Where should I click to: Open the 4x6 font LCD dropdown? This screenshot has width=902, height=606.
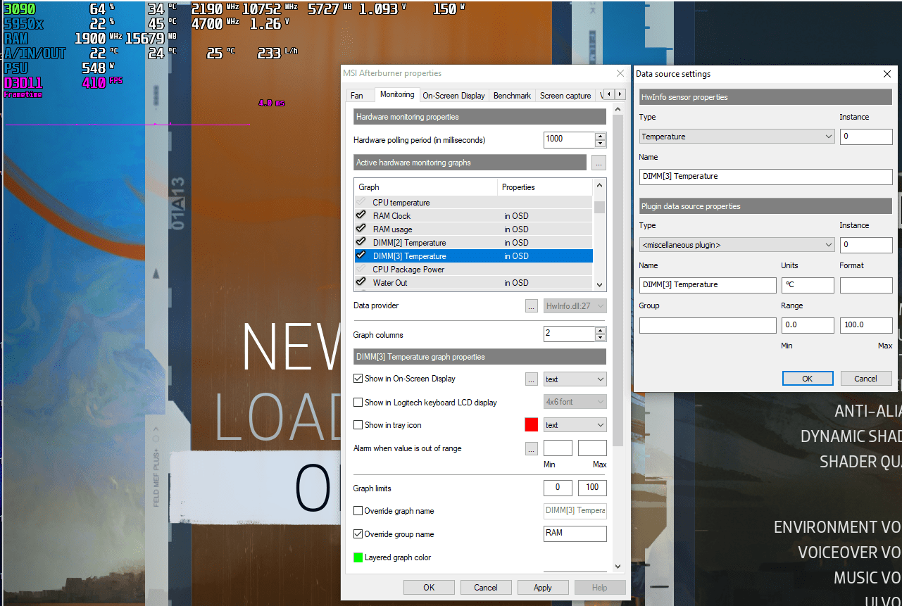(x=575, y=402)
